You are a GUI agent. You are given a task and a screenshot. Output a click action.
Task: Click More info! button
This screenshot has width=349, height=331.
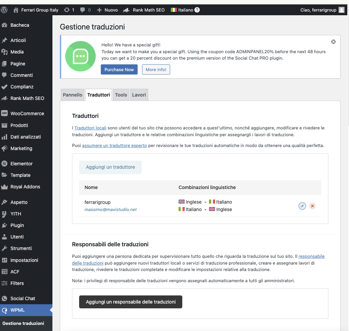[x=156, y=69]
